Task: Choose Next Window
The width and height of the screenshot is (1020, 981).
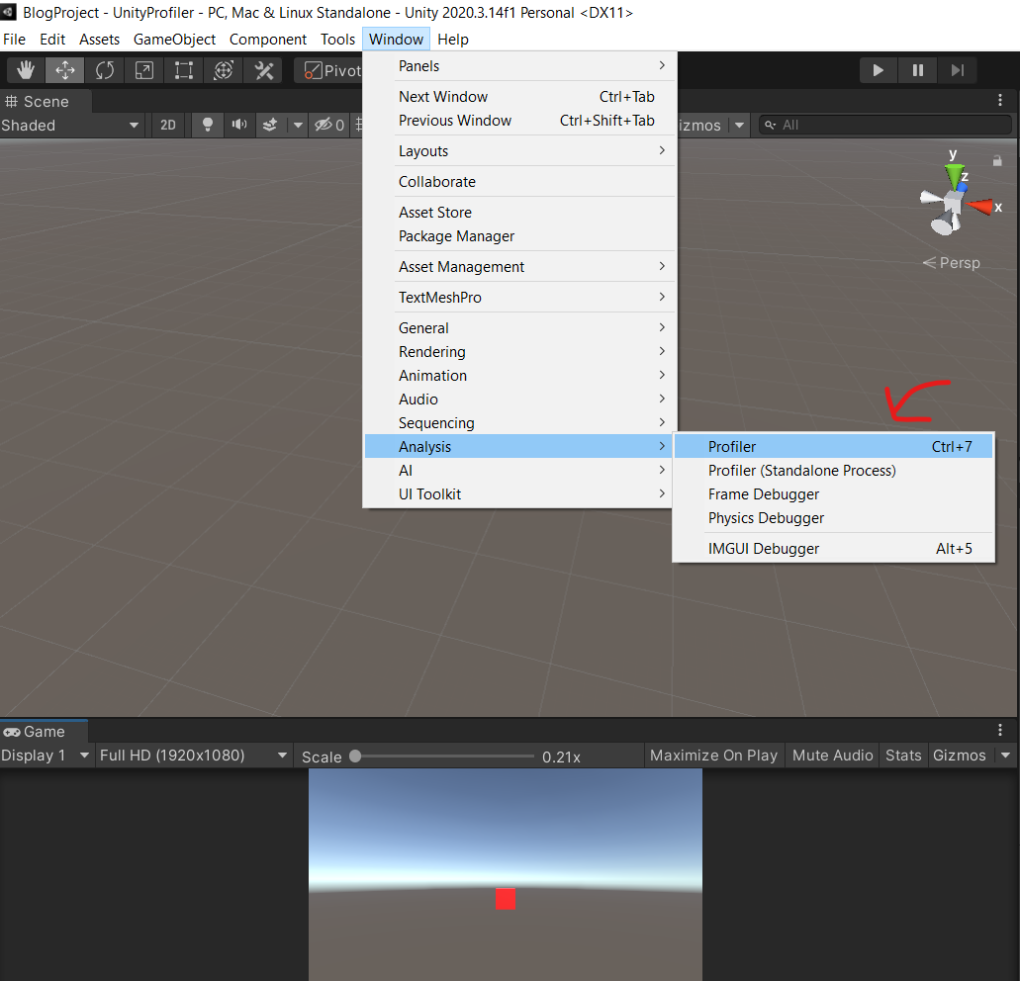Action: (x=519, y=97)
